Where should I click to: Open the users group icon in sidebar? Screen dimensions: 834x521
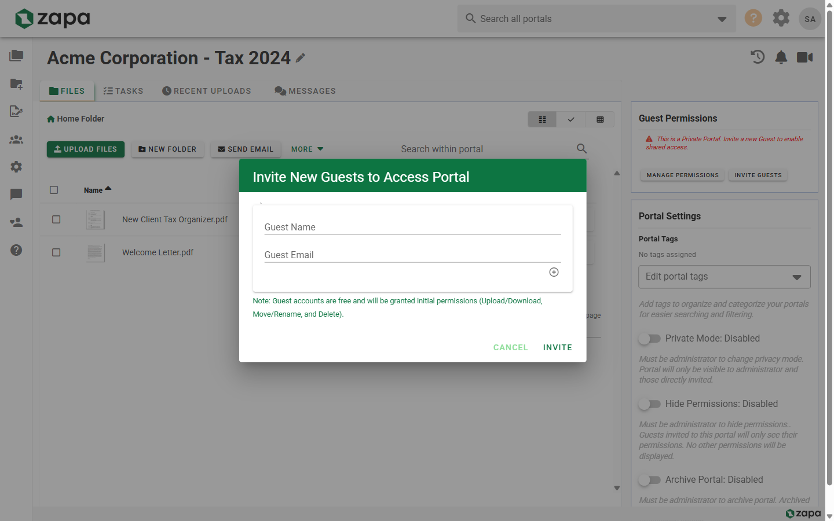[x=16, y=140]
